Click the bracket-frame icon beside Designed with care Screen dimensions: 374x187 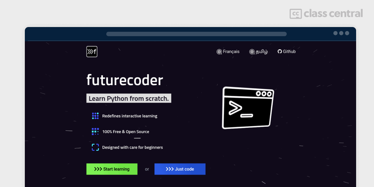(x=95, y=148)
